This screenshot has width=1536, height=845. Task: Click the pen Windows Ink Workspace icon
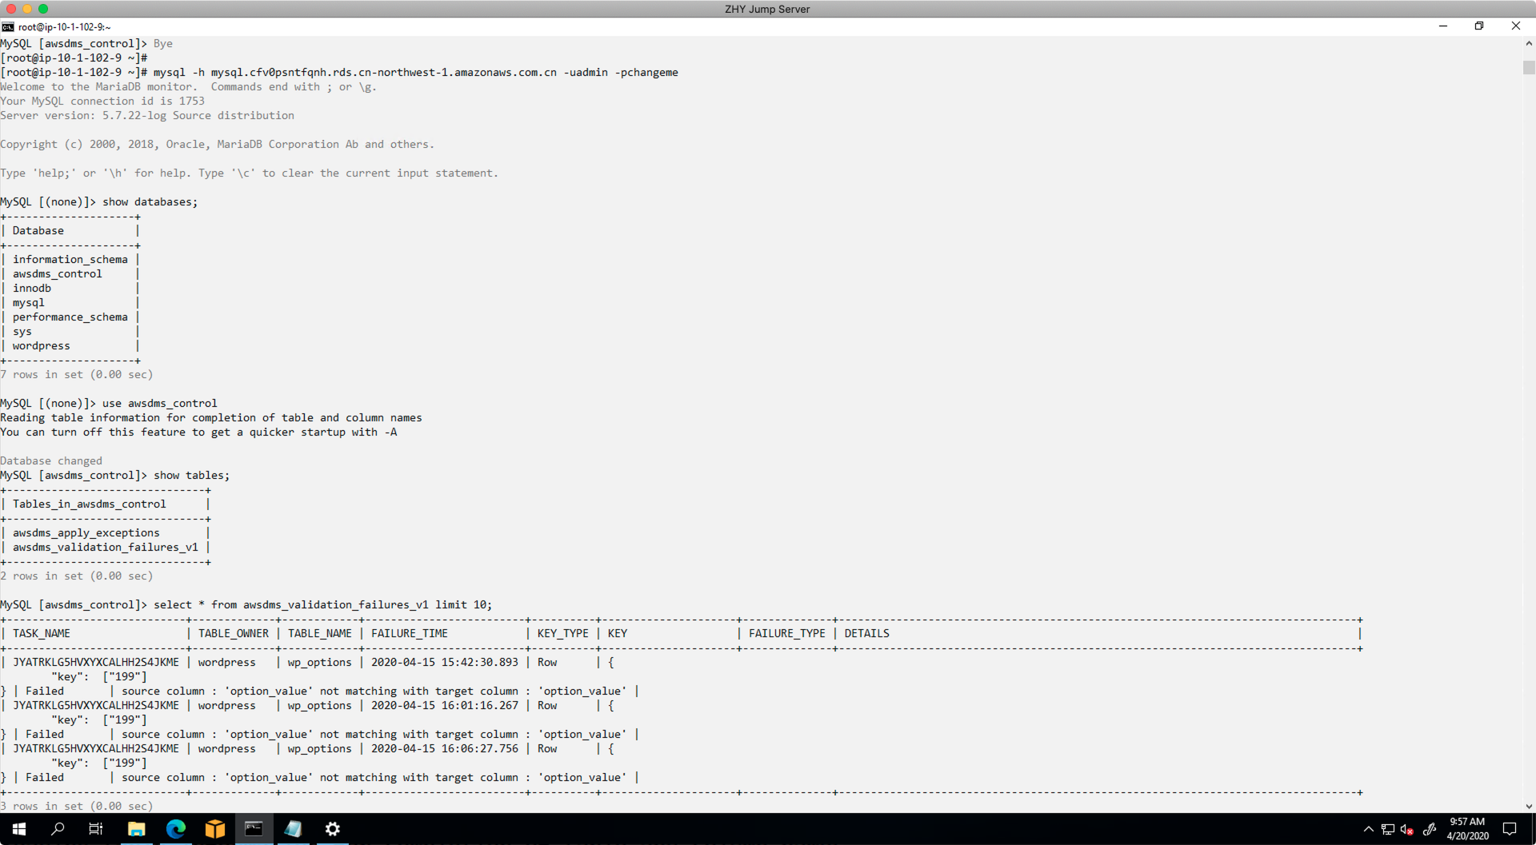coord(1429,830)
